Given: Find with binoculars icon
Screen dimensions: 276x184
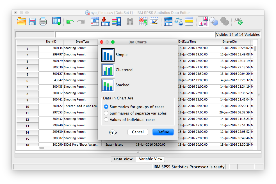Looking at the screenshot, I should click(130, 21).
